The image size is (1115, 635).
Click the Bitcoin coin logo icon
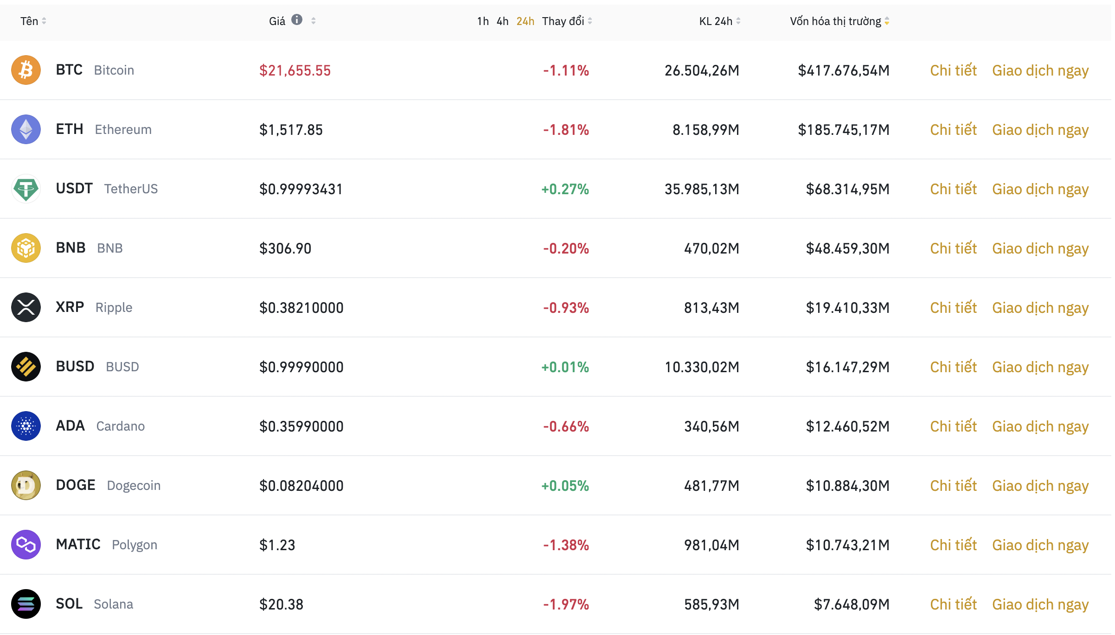pyautogui.click(x=26, y=70)
